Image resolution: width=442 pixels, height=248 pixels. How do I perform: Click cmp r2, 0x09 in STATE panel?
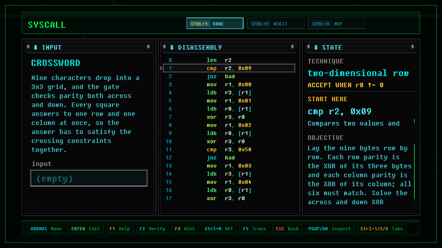point(339,112)
